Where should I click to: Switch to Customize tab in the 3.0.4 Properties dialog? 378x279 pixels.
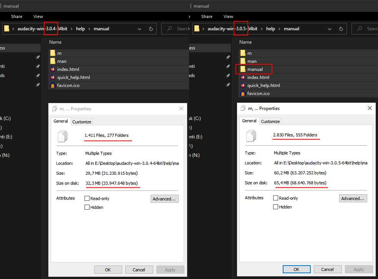pos(82,122)
